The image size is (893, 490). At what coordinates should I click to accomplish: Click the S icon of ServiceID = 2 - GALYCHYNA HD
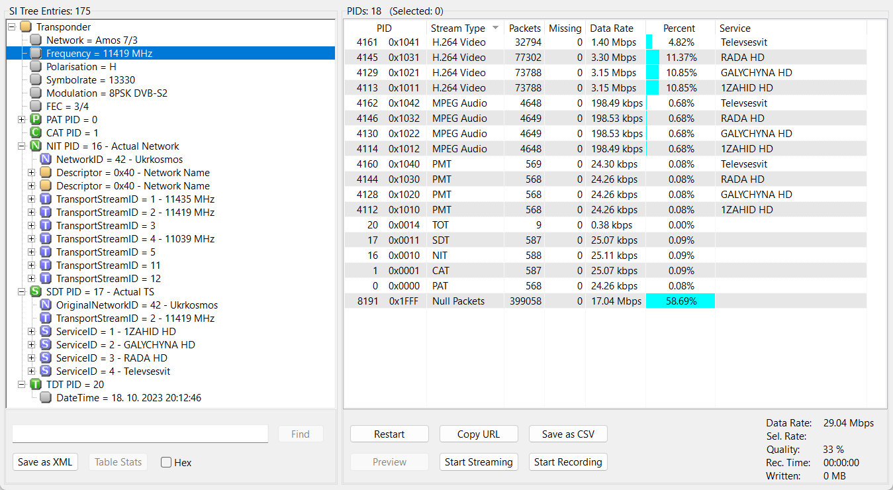[x=46, y=345]
